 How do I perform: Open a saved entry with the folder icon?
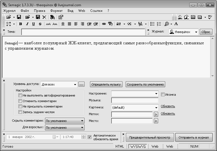[x=8, y=17]
